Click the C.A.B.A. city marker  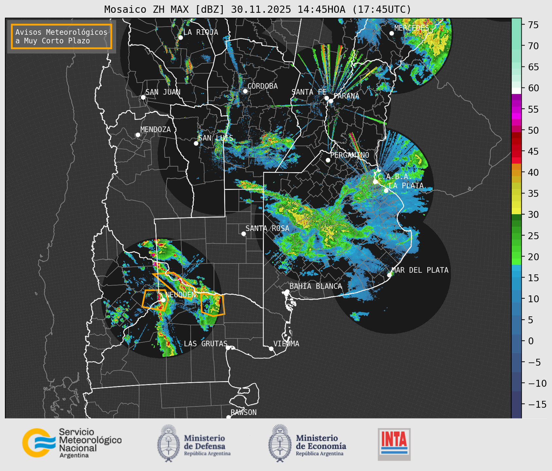pyautogui.click(x=375, y=182)
